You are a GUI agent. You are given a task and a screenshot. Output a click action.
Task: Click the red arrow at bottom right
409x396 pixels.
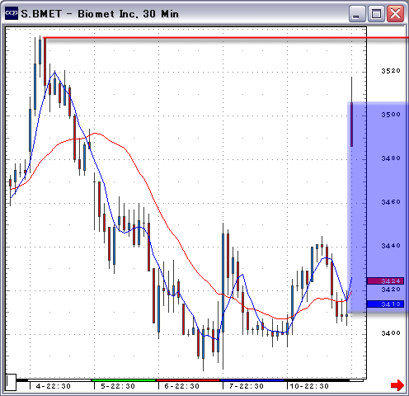coord(397,385)
